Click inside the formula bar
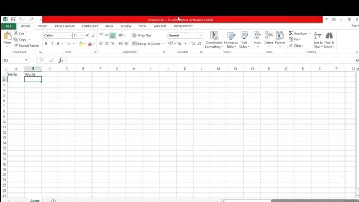 tap(211, 60)
